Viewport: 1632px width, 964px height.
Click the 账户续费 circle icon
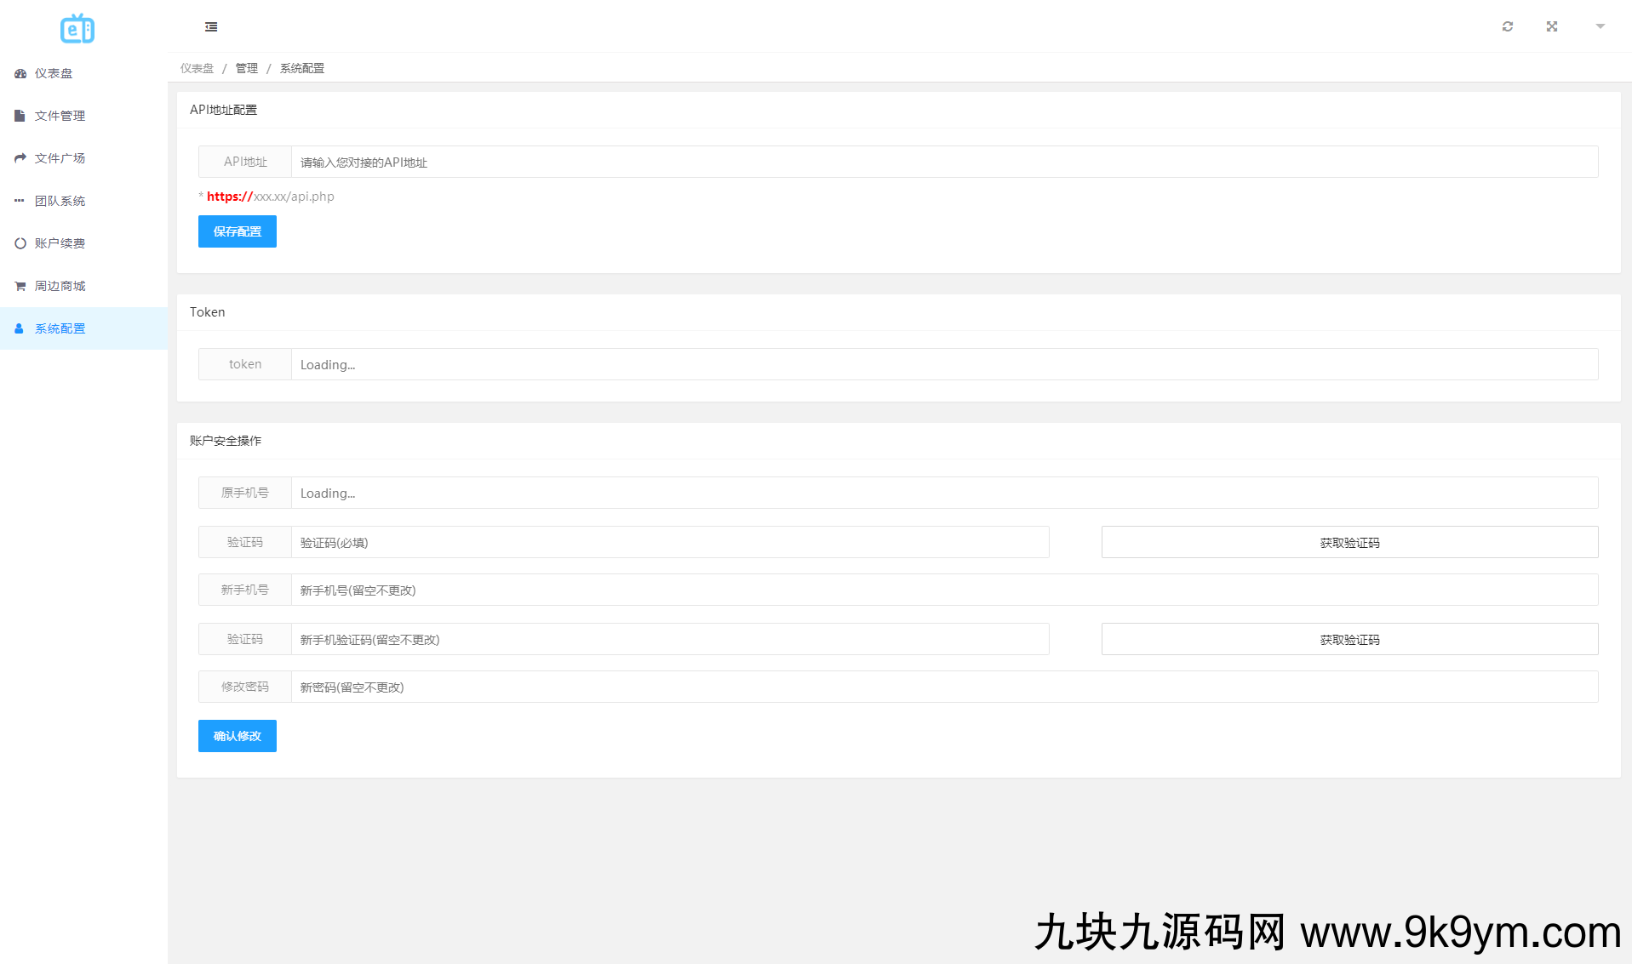[x=20, y=242]
